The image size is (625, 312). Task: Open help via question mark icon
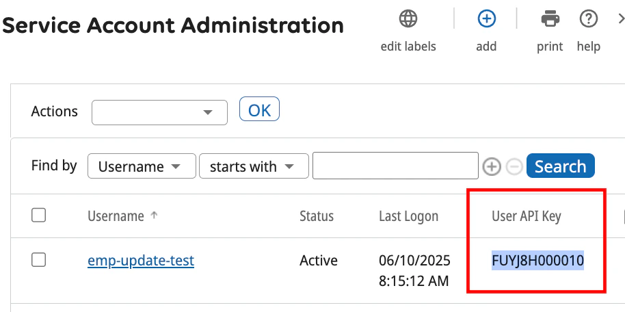click(x=588, y=19)
